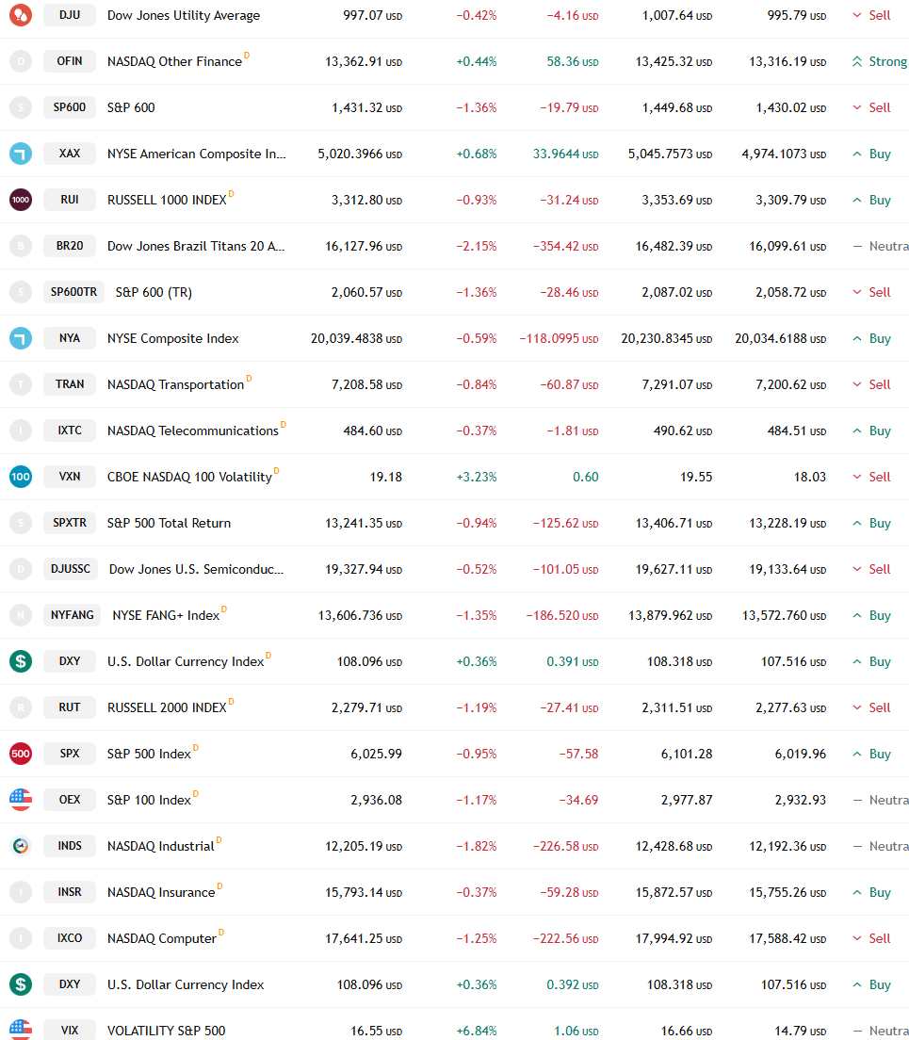Click the DJU ticker badge

(x=70, y=14)
